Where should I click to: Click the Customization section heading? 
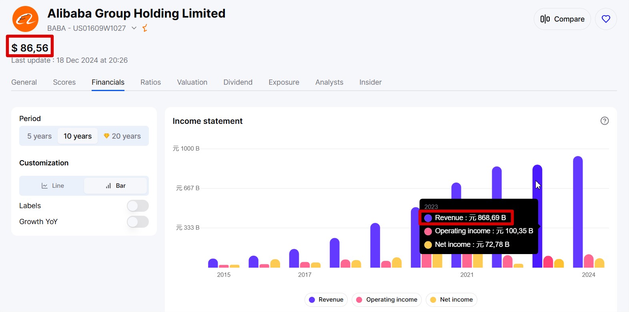click(x=44, y=163)
